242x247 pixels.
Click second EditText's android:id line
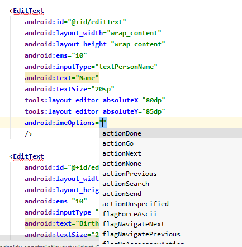click(61, 167)
